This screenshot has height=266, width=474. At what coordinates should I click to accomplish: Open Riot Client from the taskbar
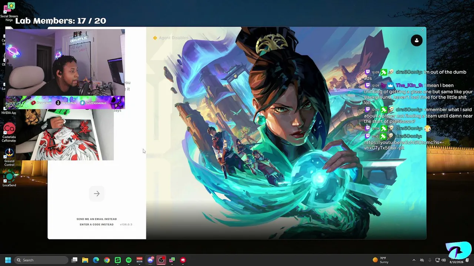(x=183, y=260)
